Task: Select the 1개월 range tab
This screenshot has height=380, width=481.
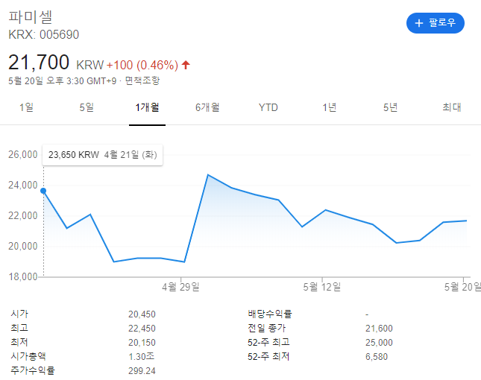Action: pos(147,107)
